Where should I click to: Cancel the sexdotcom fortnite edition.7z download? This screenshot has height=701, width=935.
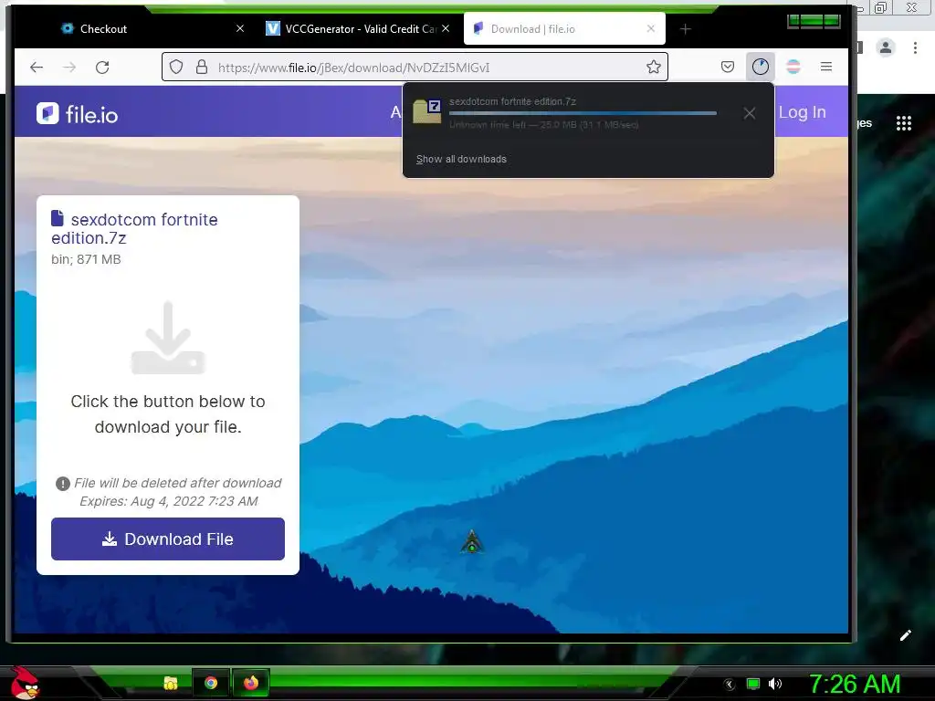click(x=750, y=113)
